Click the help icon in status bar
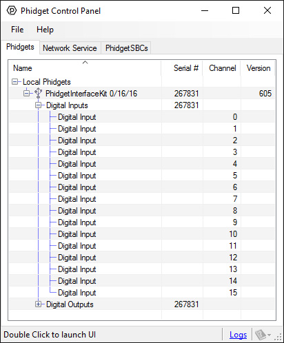Screen dimensions: 284x343 click(261, 335)
